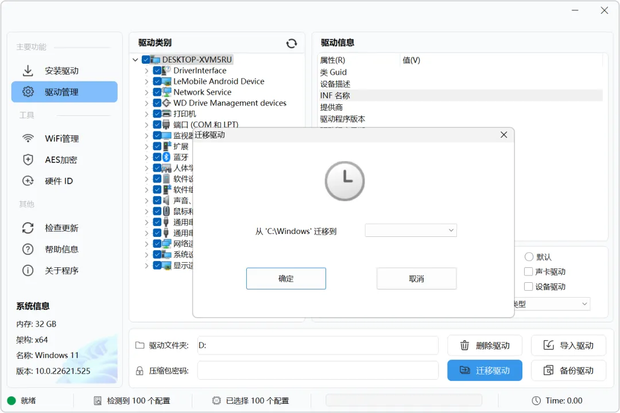Click the folder icon beside 驱动文件夹
620x413 pixels.
tap(140, 345)
